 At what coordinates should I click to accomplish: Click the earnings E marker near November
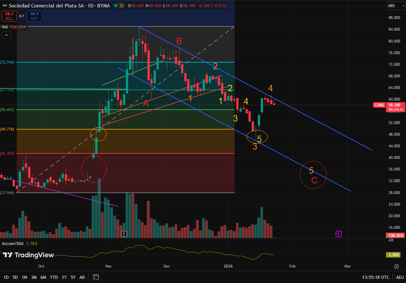[x=124, y=234]
